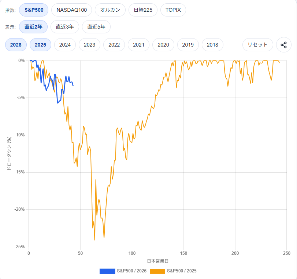This screenshot has width=297, height=279.
Task: Add the 2021 year to chart
Action: [138, 45]
